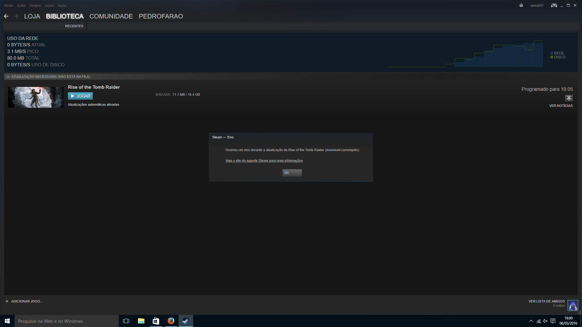
Task: Dismiss the error dialog with OK
Action: (292, 173)
